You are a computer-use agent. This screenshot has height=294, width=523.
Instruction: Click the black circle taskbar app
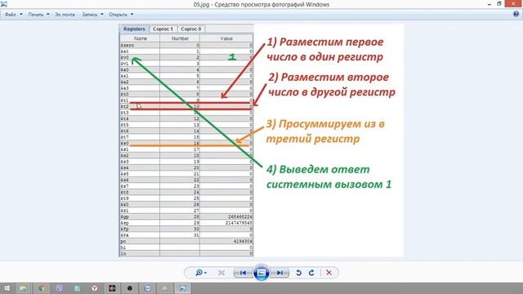coord(130,288)
